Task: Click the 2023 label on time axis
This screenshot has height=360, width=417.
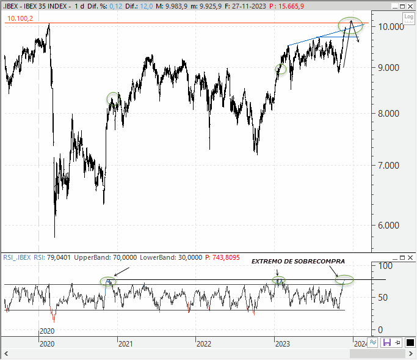Action: pos(283,343)
